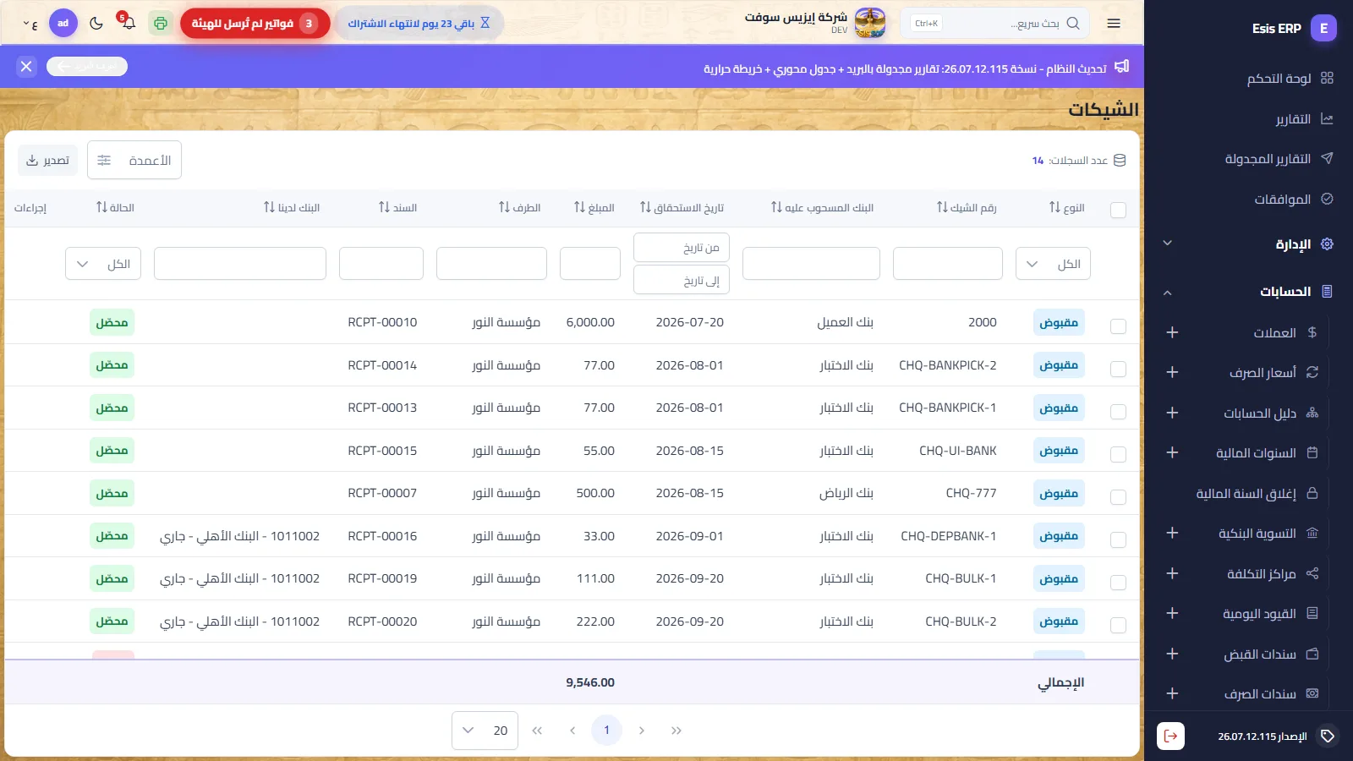
Task: Click the red logout icon
Action: tap(1170, 736)
